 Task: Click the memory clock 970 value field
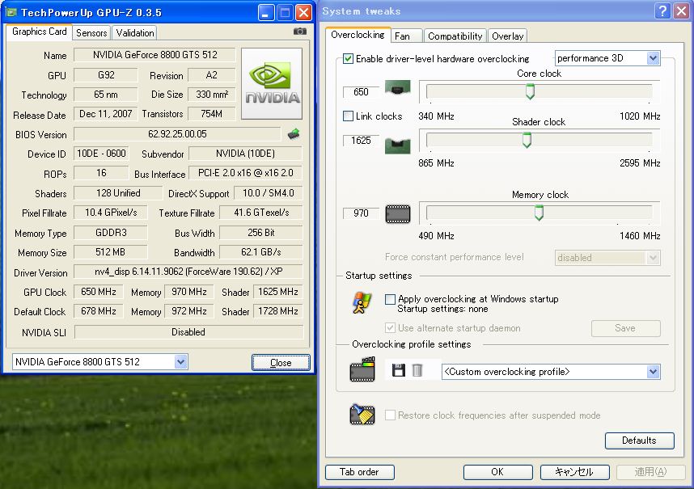coord(362,213)
